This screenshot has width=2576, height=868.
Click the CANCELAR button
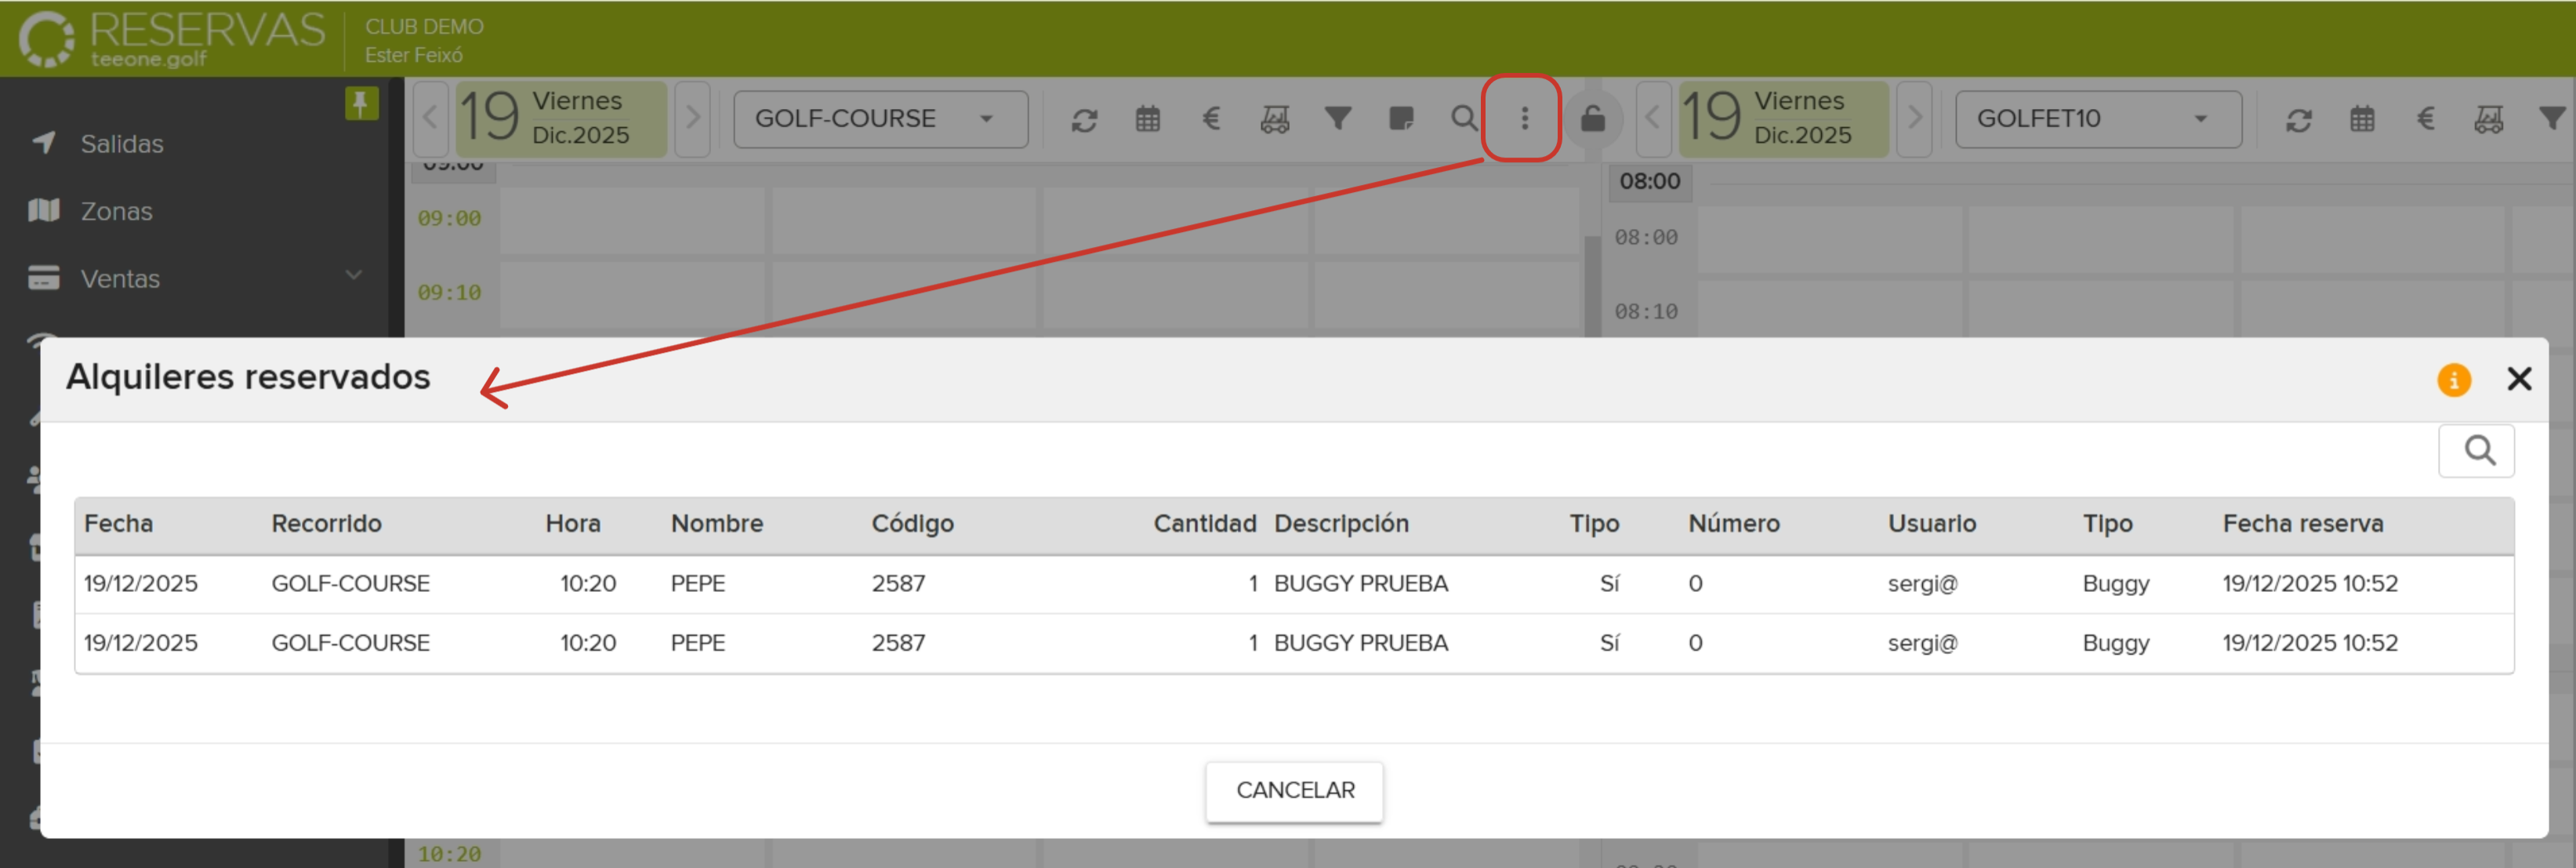tap(1294, 790)
